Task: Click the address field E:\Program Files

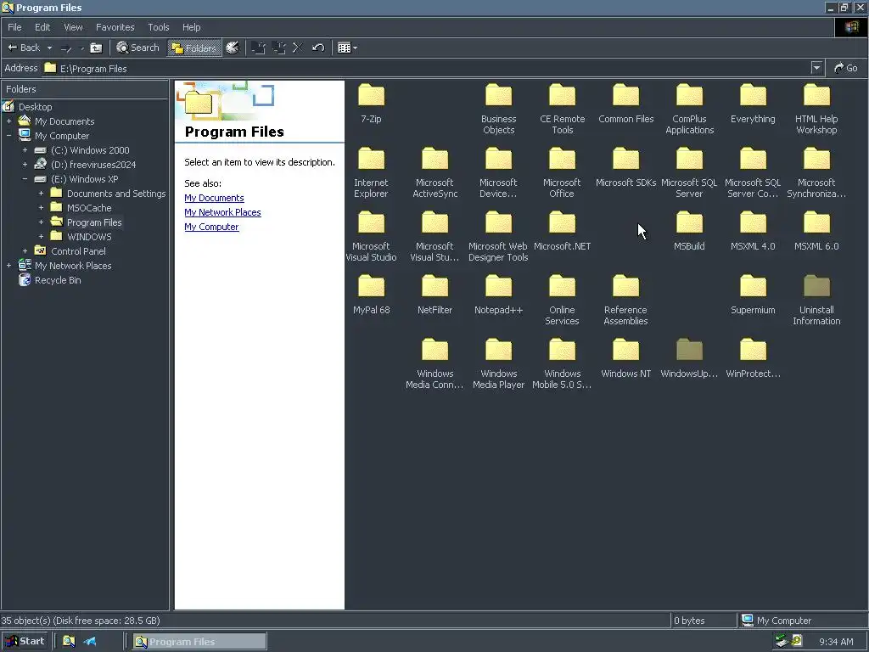Action: tap(427, 68)
